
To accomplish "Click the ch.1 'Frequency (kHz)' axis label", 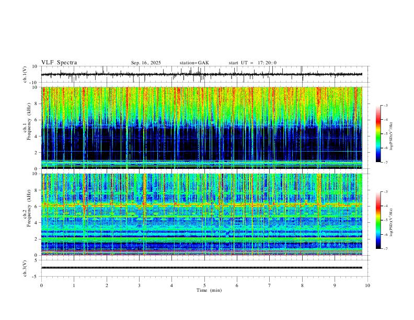I will (29, 122).
